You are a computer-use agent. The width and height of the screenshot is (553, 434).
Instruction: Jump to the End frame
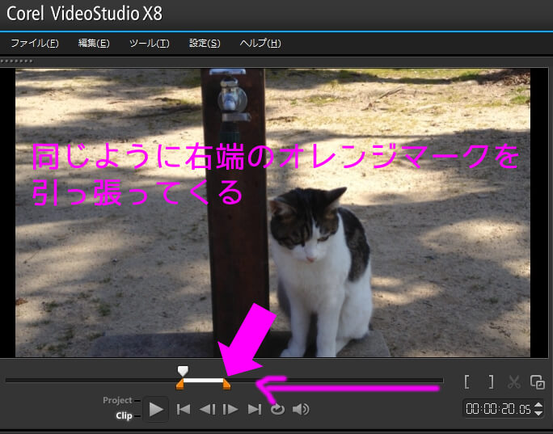coord(255,409)
